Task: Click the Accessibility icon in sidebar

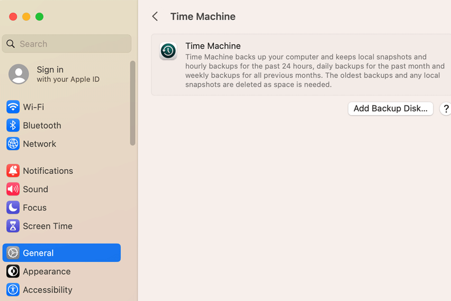Action: tap(13, 290)
